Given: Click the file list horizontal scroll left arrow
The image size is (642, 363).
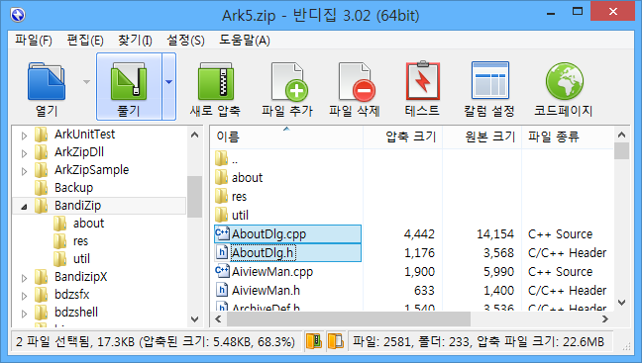Looking at the screenshot, I should [218, 318].
